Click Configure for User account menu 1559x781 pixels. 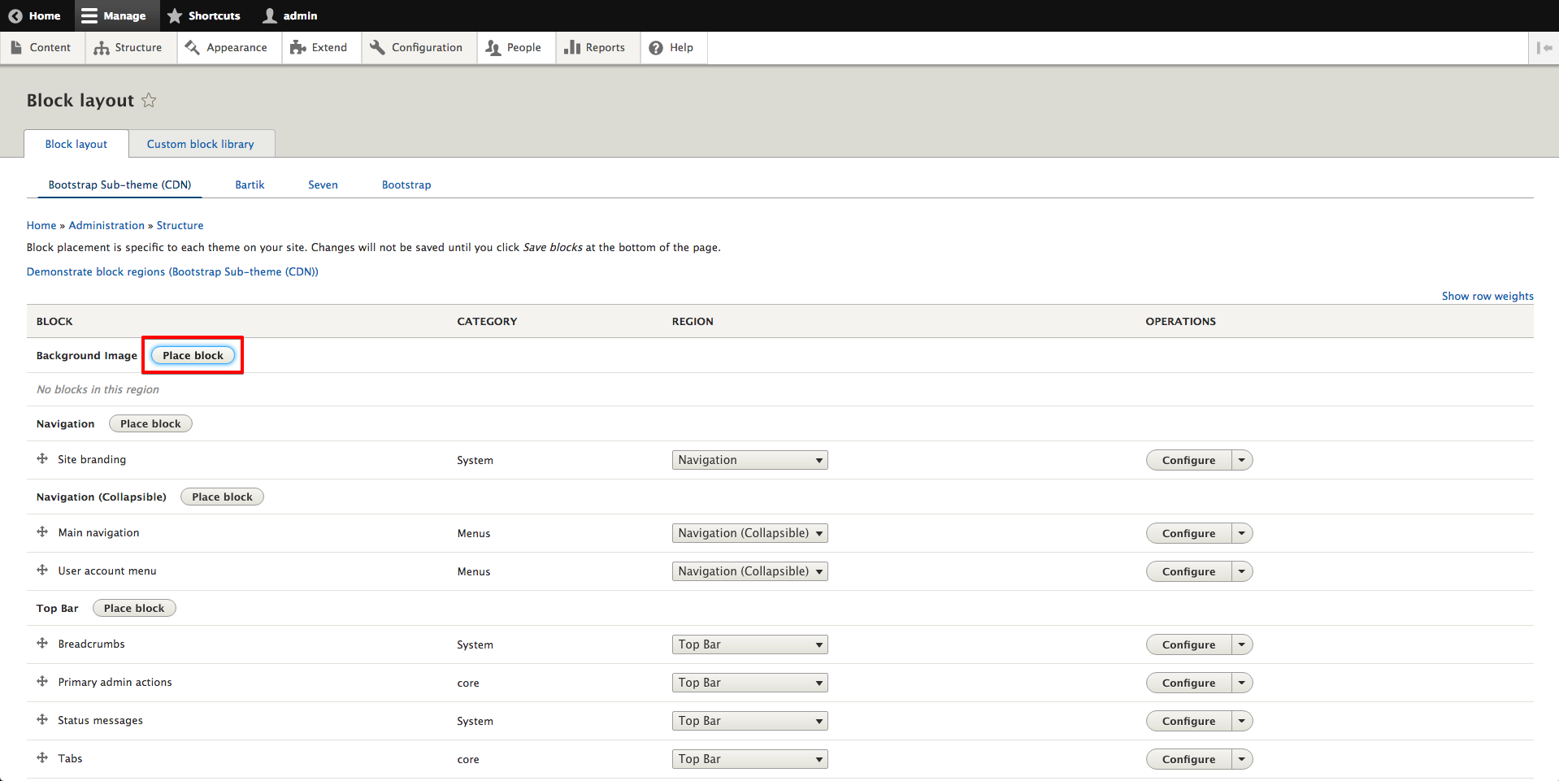(x=1188, y=571)
